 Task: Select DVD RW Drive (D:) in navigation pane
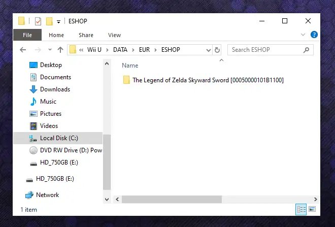(x=71, y=150)
